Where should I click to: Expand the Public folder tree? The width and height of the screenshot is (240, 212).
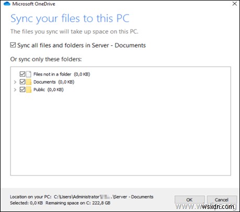coord(15,90)
